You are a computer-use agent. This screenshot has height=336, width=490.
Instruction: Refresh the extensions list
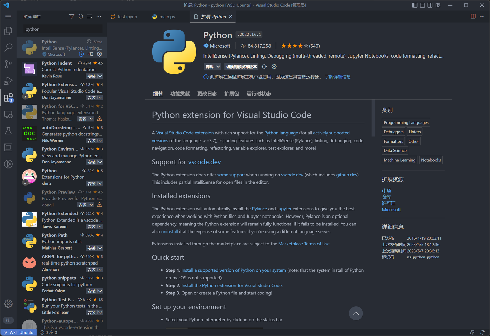[x=81, y=16]
